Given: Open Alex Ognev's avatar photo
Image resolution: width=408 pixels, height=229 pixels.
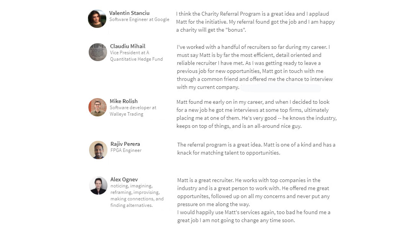Looking at the screenshot, I should pos(98,185).
